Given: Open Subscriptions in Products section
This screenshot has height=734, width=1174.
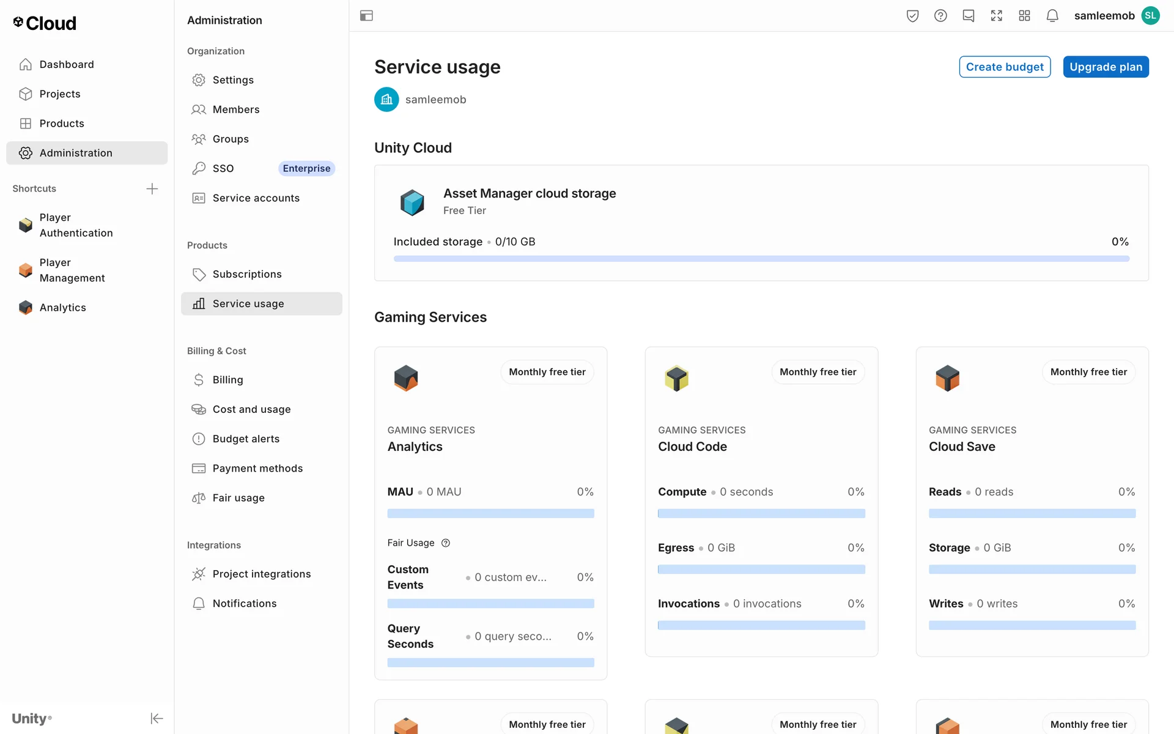Looking at the screenshot, I should [x=247, y=274].
